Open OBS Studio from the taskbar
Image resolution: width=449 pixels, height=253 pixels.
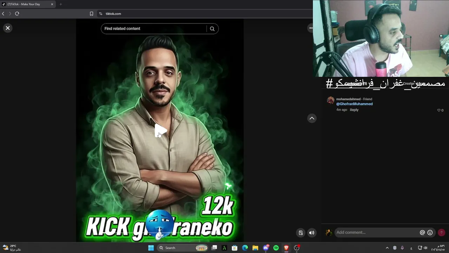pos(297,248)
